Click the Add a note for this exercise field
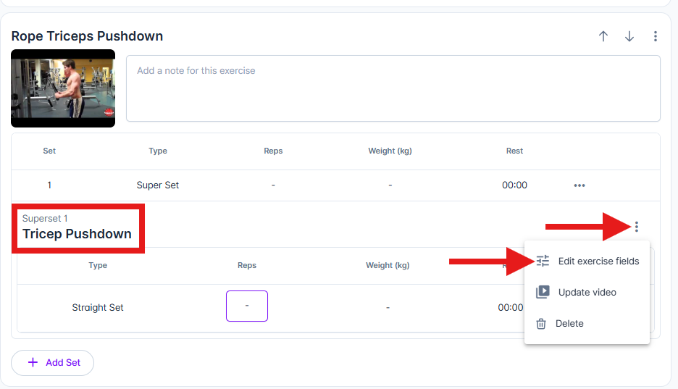 [x=393, y=88]
